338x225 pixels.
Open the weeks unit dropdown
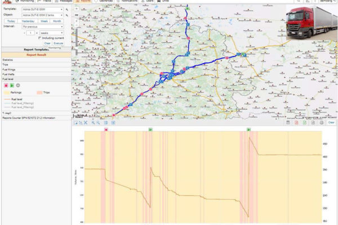(x=51, y=33)
